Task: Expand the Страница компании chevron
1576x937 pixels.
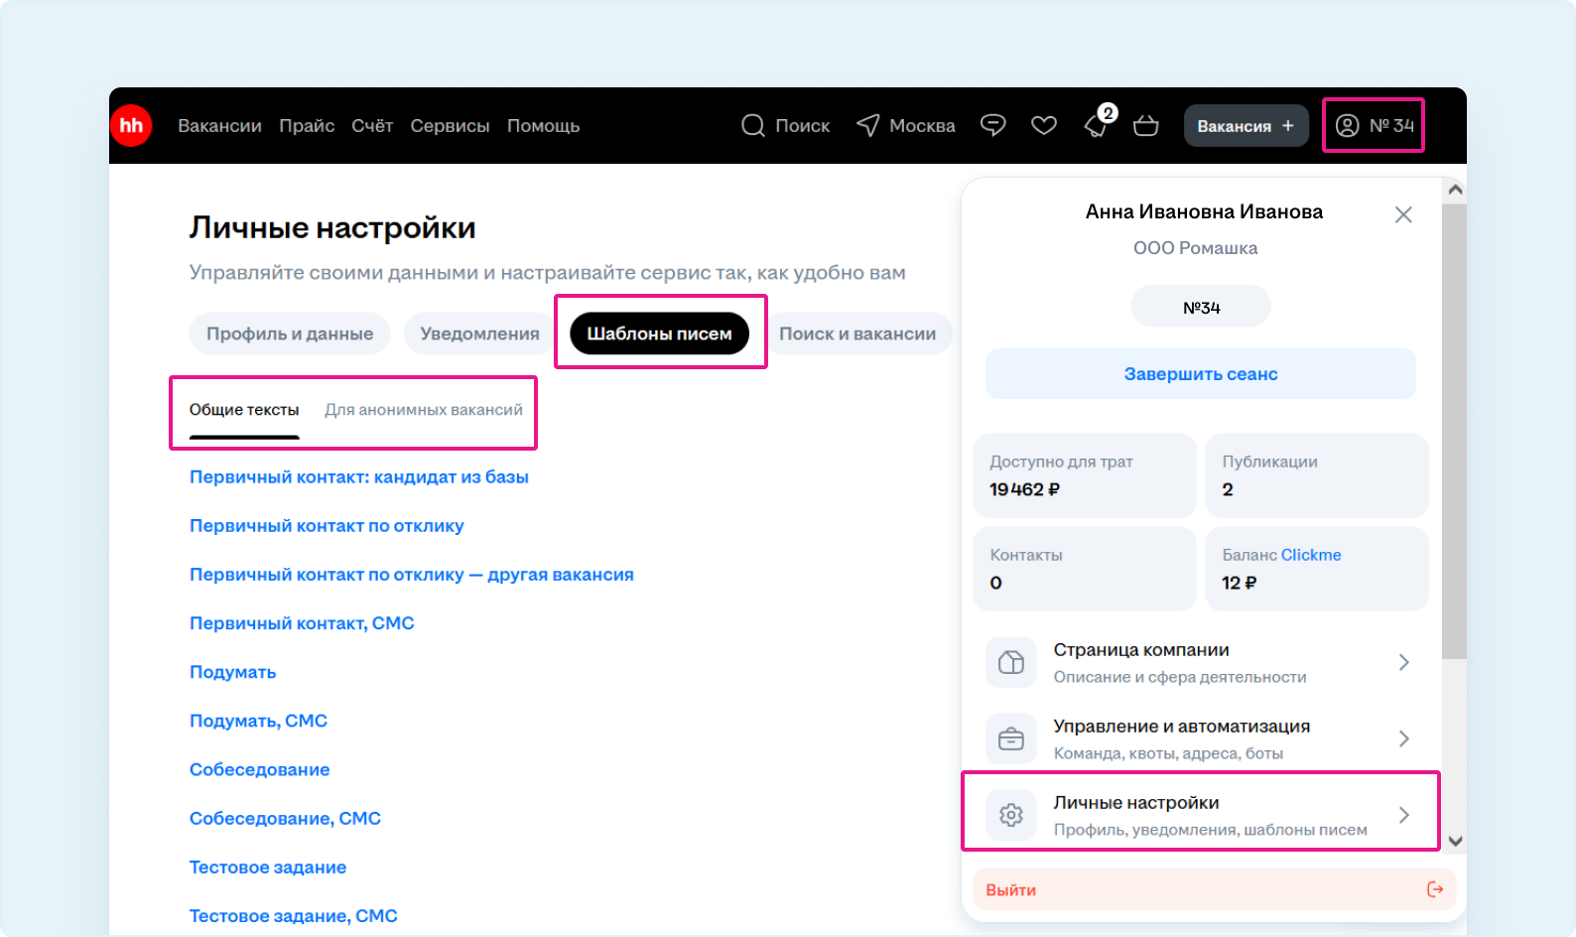Action: (1404, 662)
